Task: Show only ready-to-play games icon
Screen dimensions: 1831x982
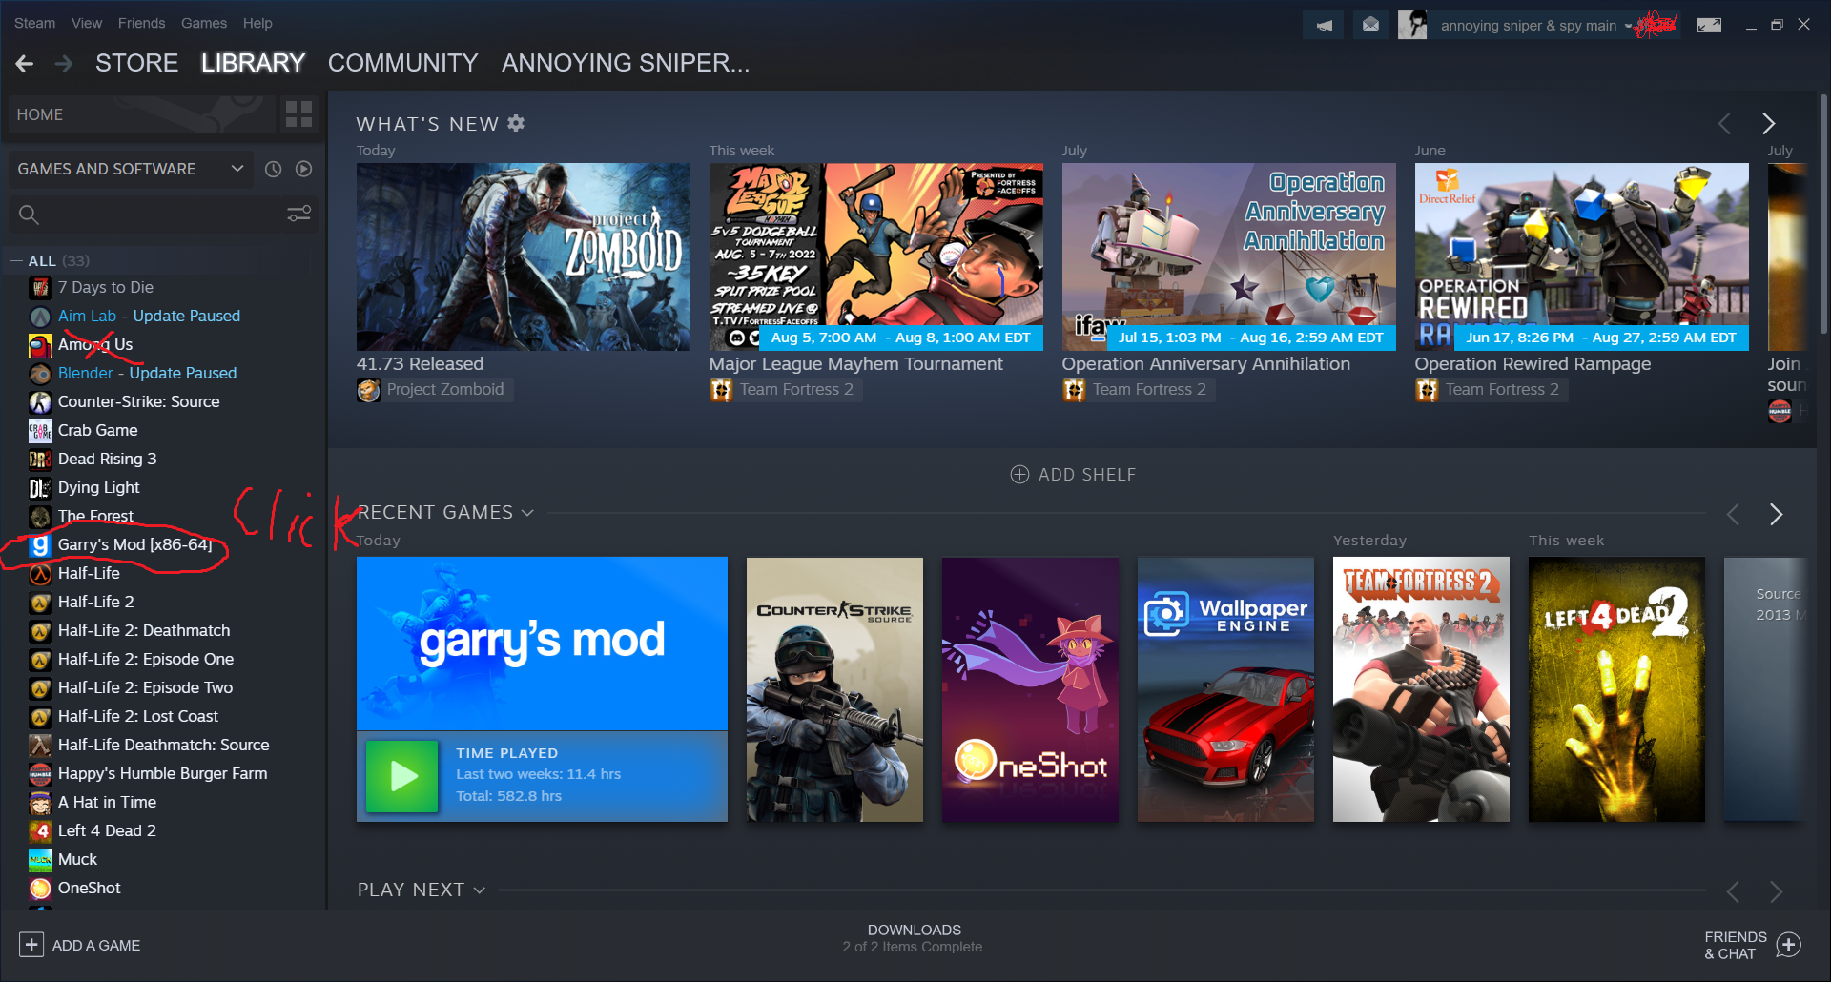Action: (x=303, y=169)
